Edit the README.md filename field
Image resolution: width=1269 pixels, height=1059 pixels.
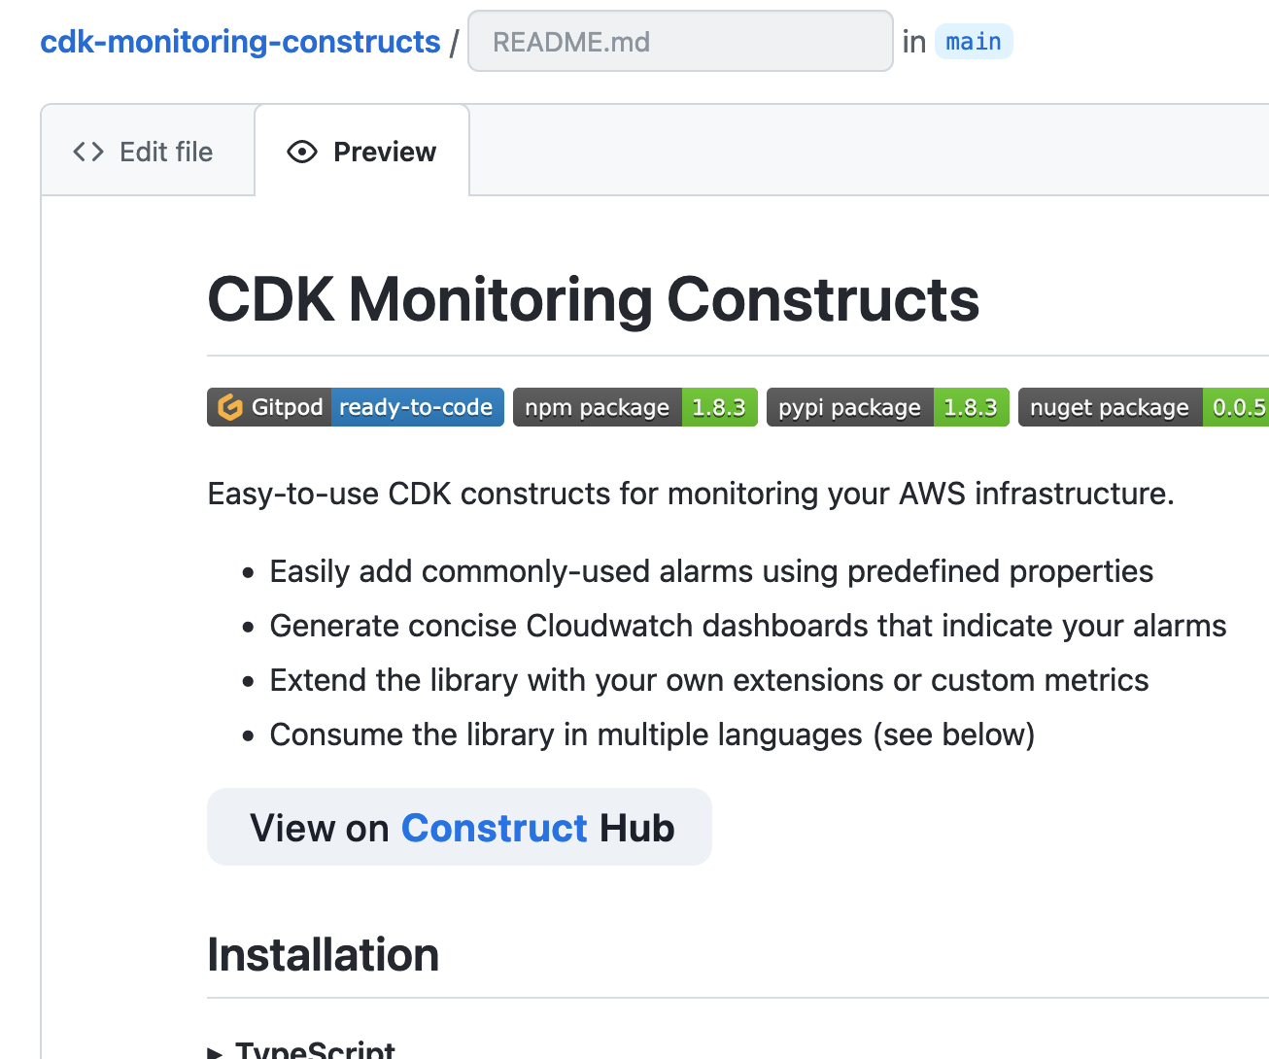point(680,41)
